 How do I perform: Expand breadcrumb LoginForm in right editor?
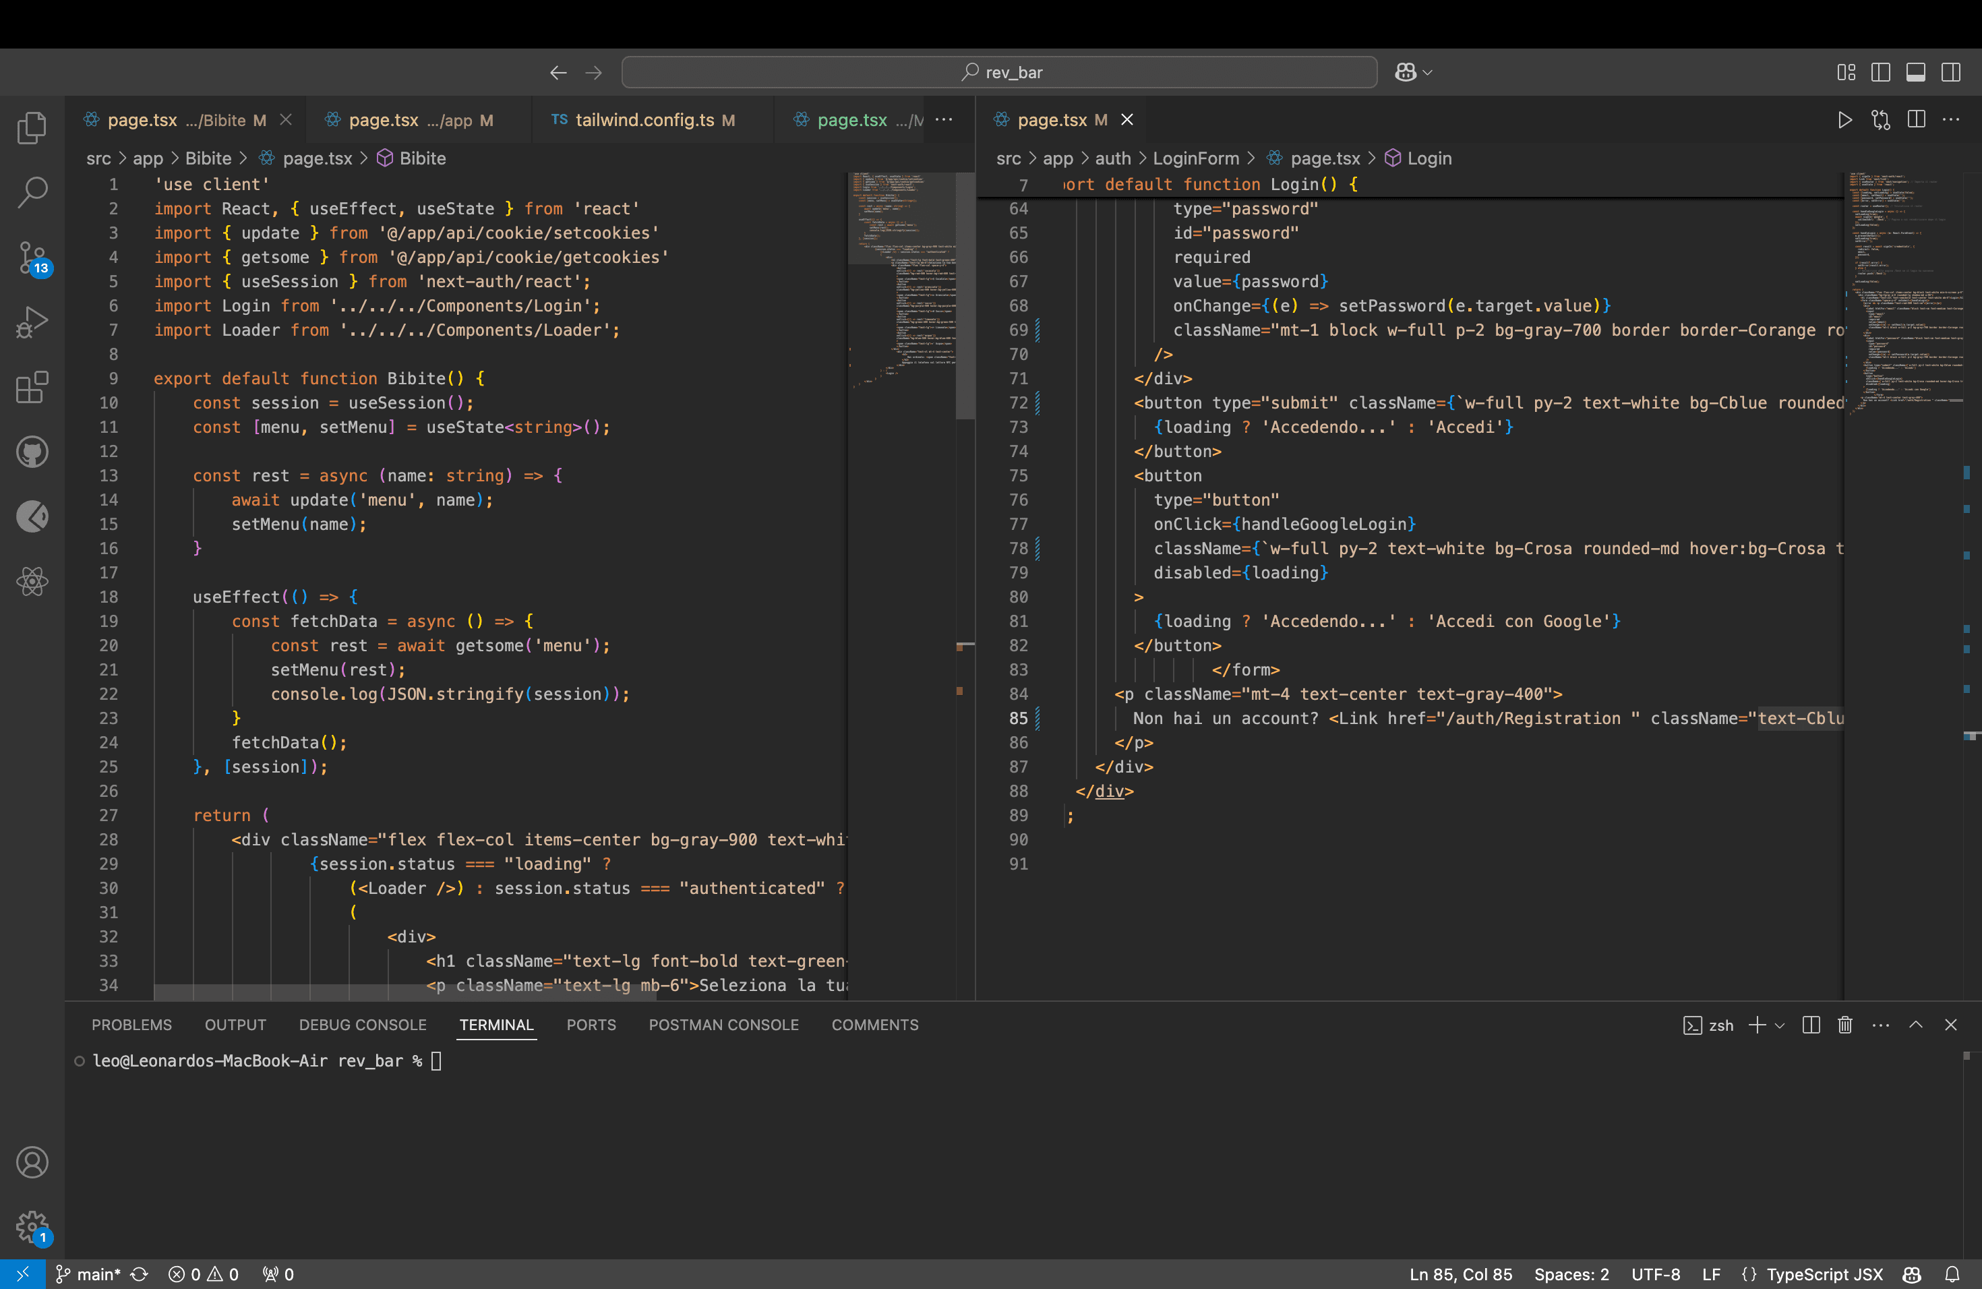1196,158
